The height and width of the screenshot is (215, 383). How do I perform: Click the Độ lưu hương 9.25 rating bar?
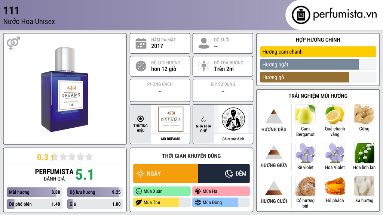pos(95,192)
